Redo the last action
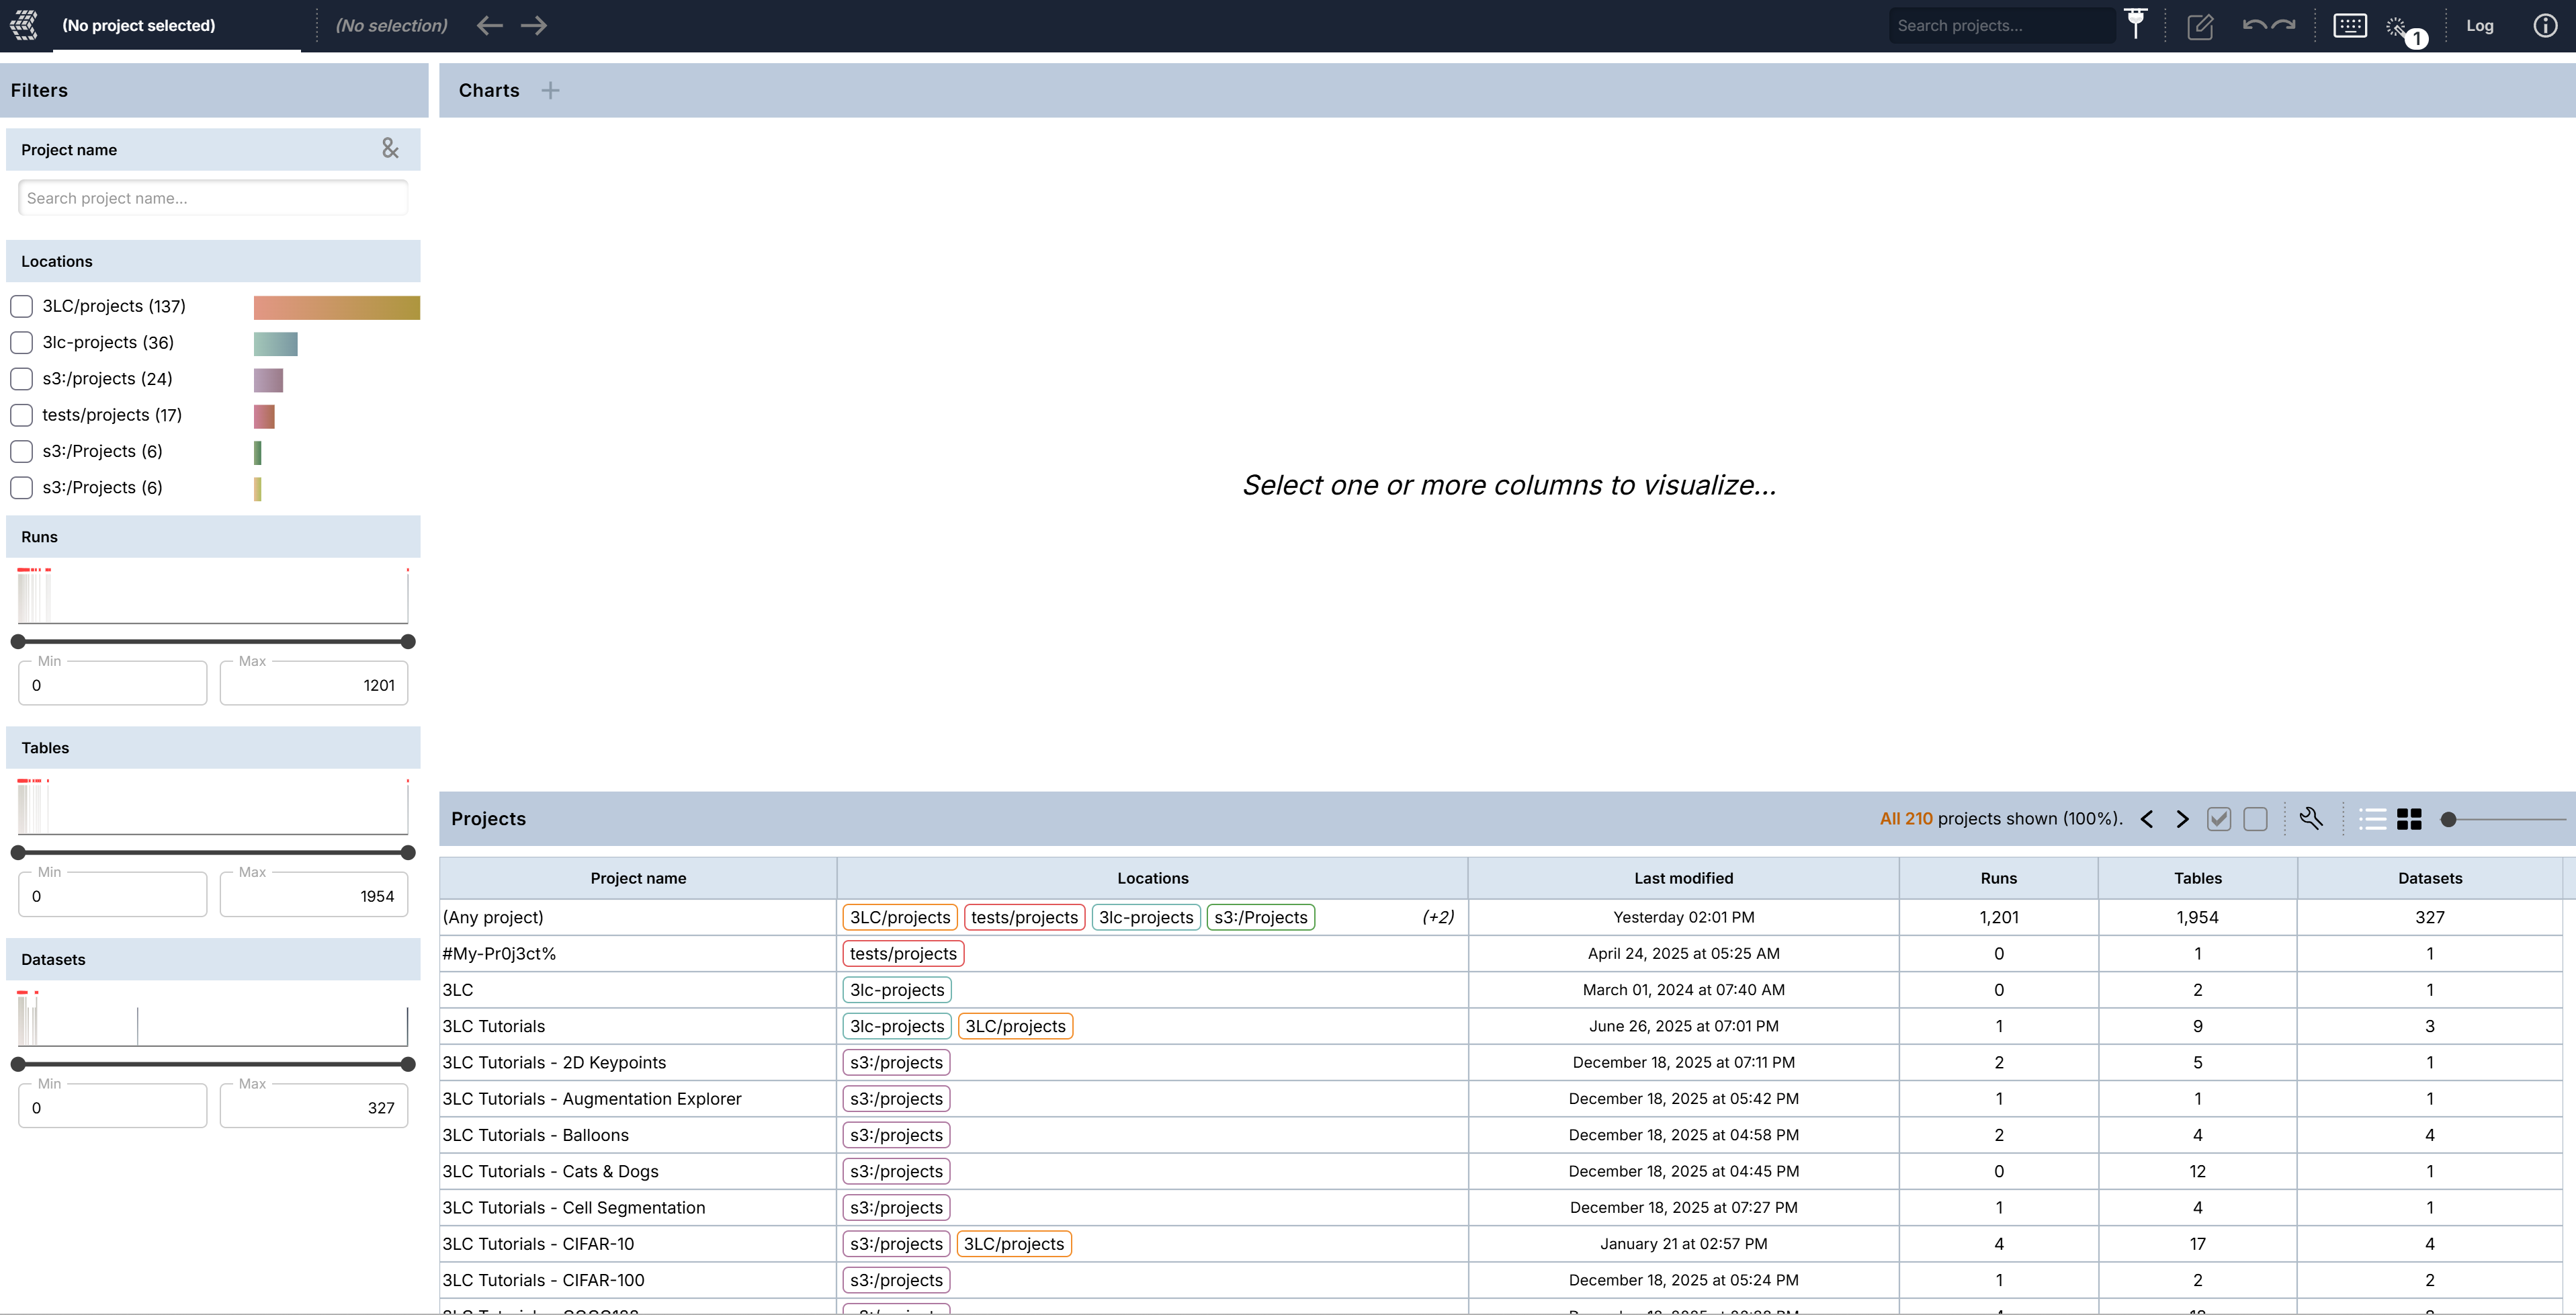2576x1315 pixels. click(2283, 25)
